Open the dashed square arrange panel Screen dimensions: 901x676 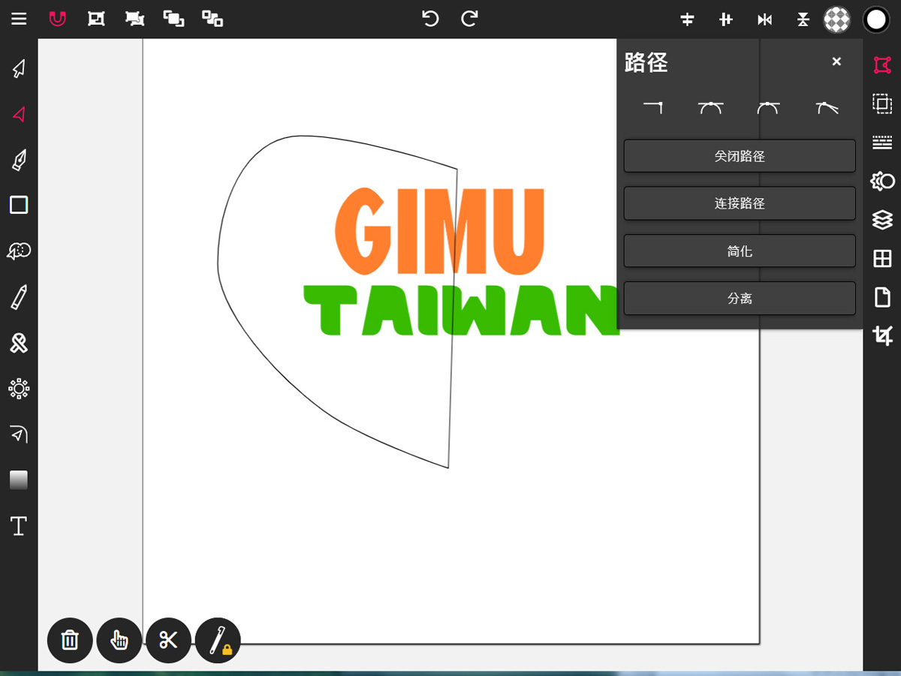pos(882,104)
